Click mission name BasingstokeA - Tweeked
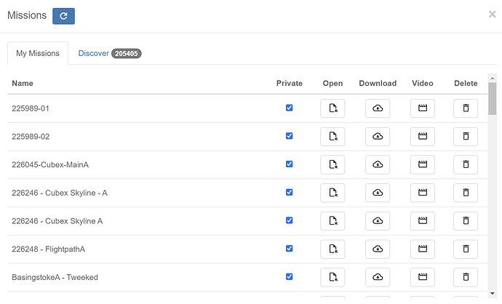 (x=55, y=277)
